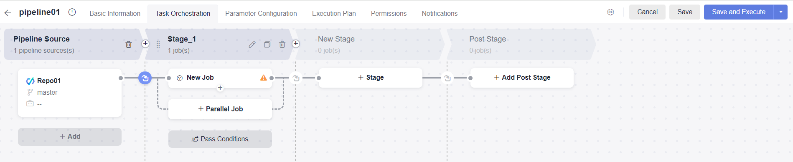Select the Repo01 master source card
The image size is (793, 162).
pos(70,93)
